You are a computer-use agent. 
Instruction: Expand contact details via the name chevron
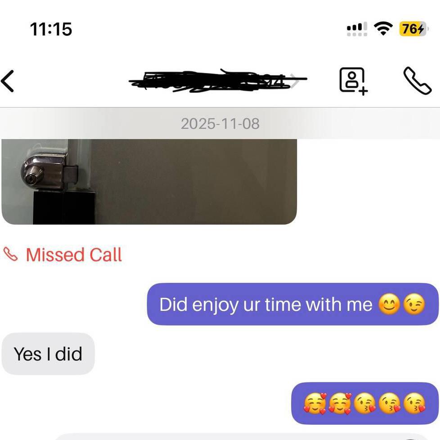(x=295, y=81)
